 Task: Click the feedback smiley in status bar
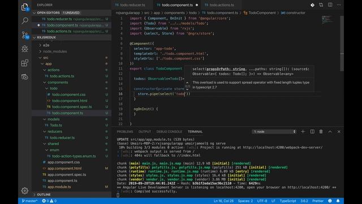330,201
